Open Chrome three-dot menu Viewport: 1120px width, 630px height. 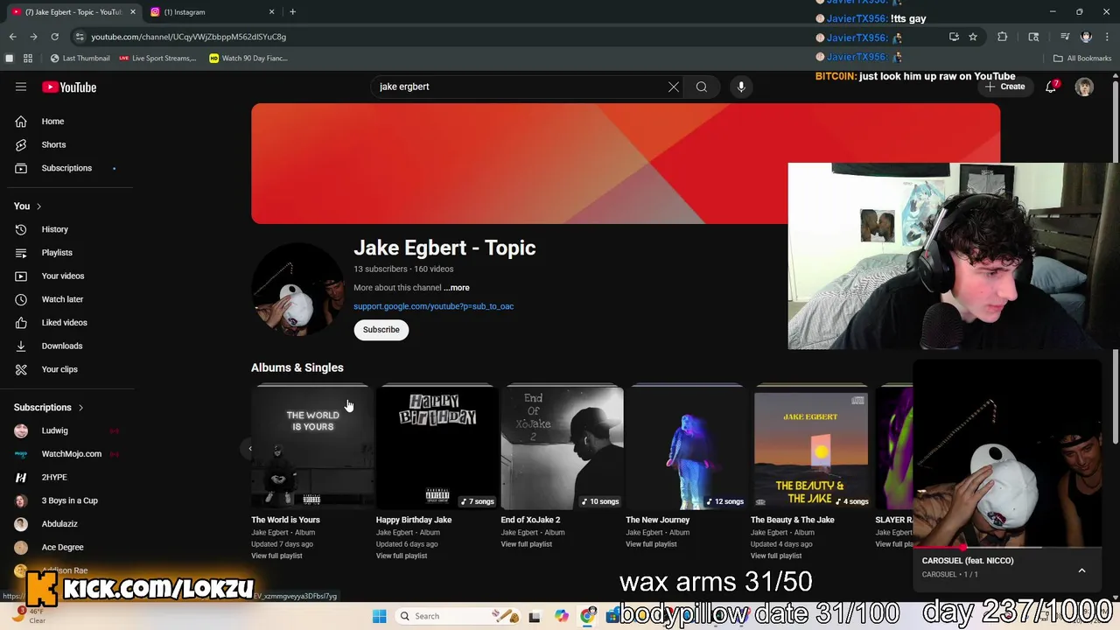(x=1106, y=37)
